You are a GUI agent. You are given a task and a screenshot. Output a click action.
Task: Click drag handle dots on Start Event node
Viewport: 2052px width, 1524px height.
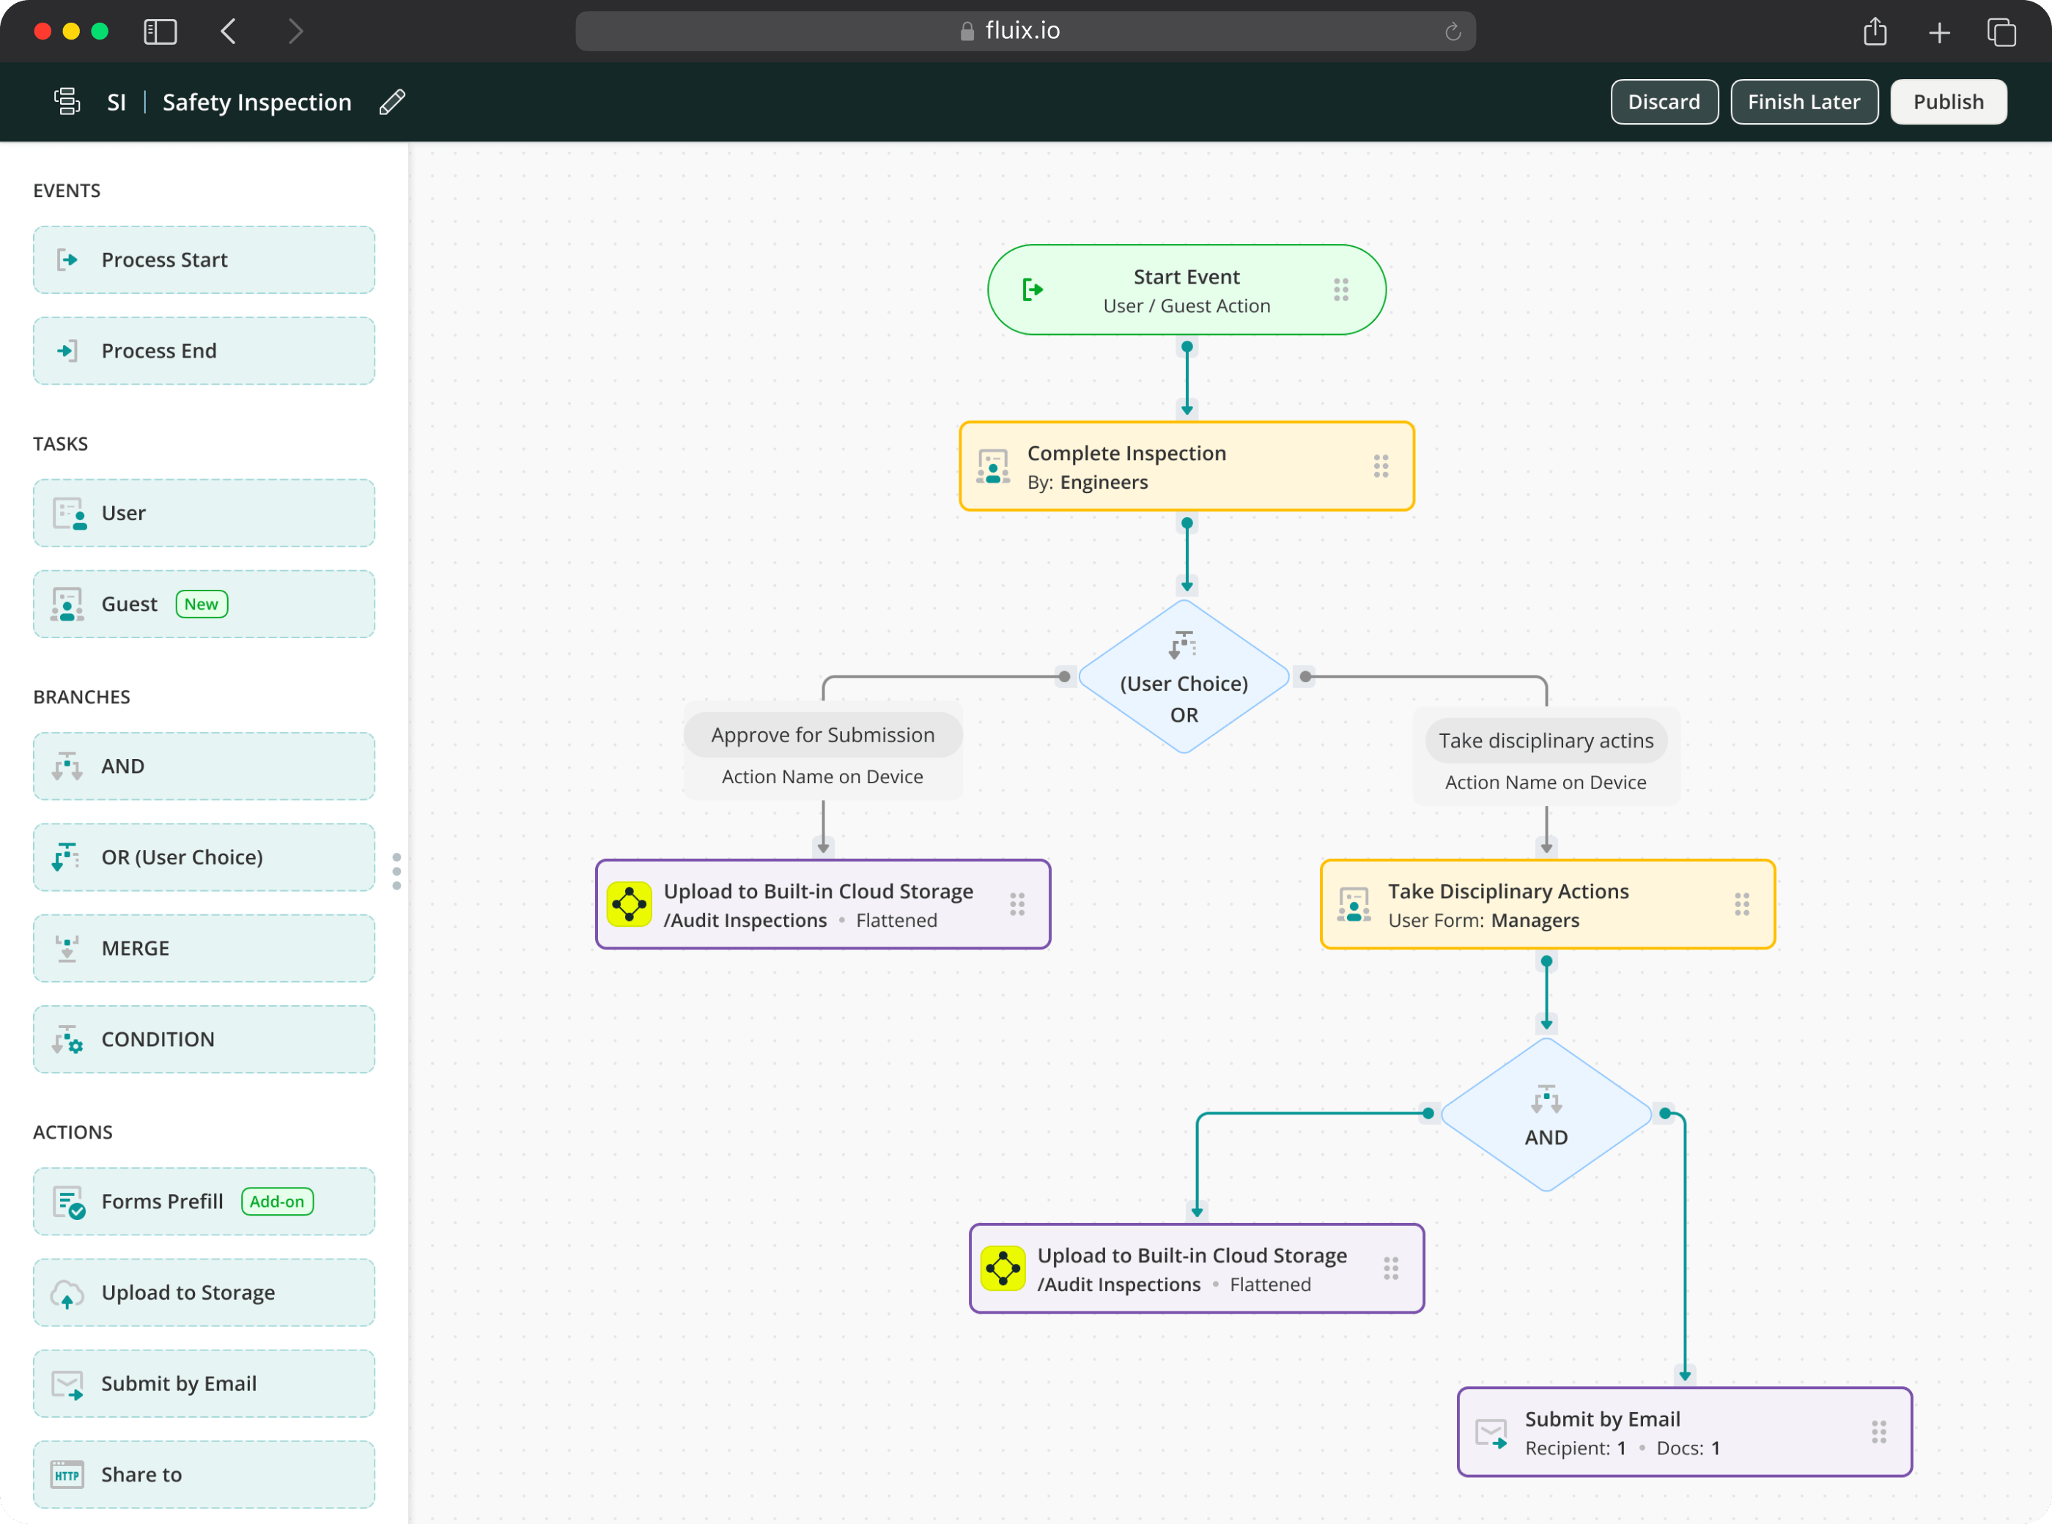1340,289
